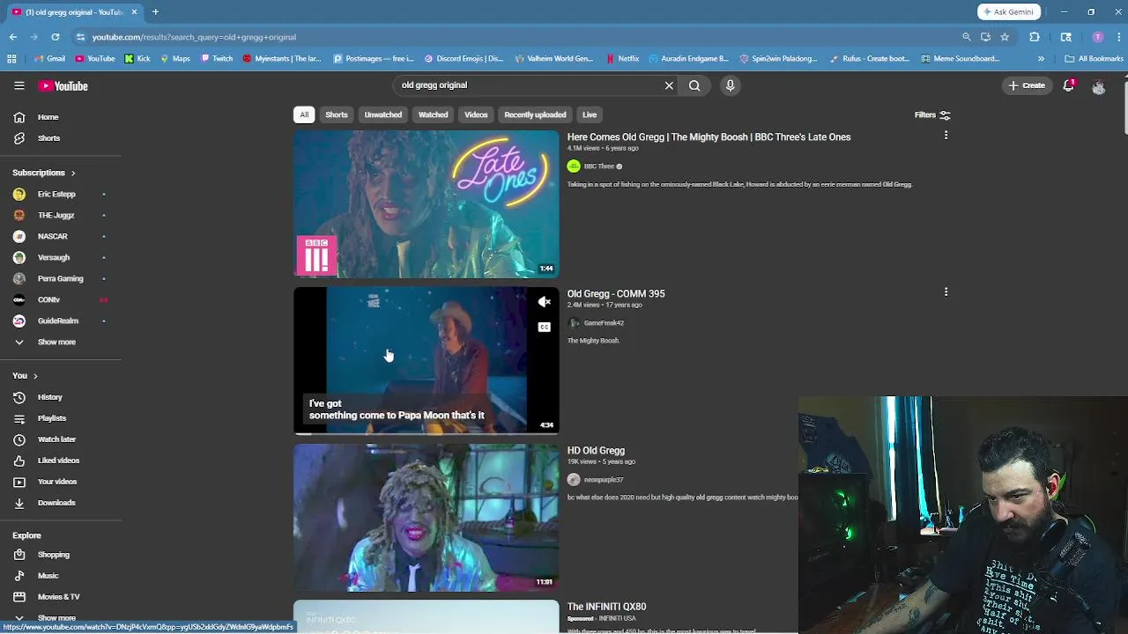The width and height of the screenshot is (1128, 634).
Task: Open the neonpurple37 channel link
Action: pyautogui.click(x=604, y=480)
